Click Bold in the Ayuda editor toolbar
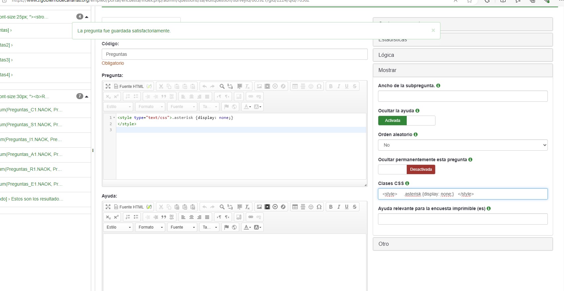 coord(331,207)
